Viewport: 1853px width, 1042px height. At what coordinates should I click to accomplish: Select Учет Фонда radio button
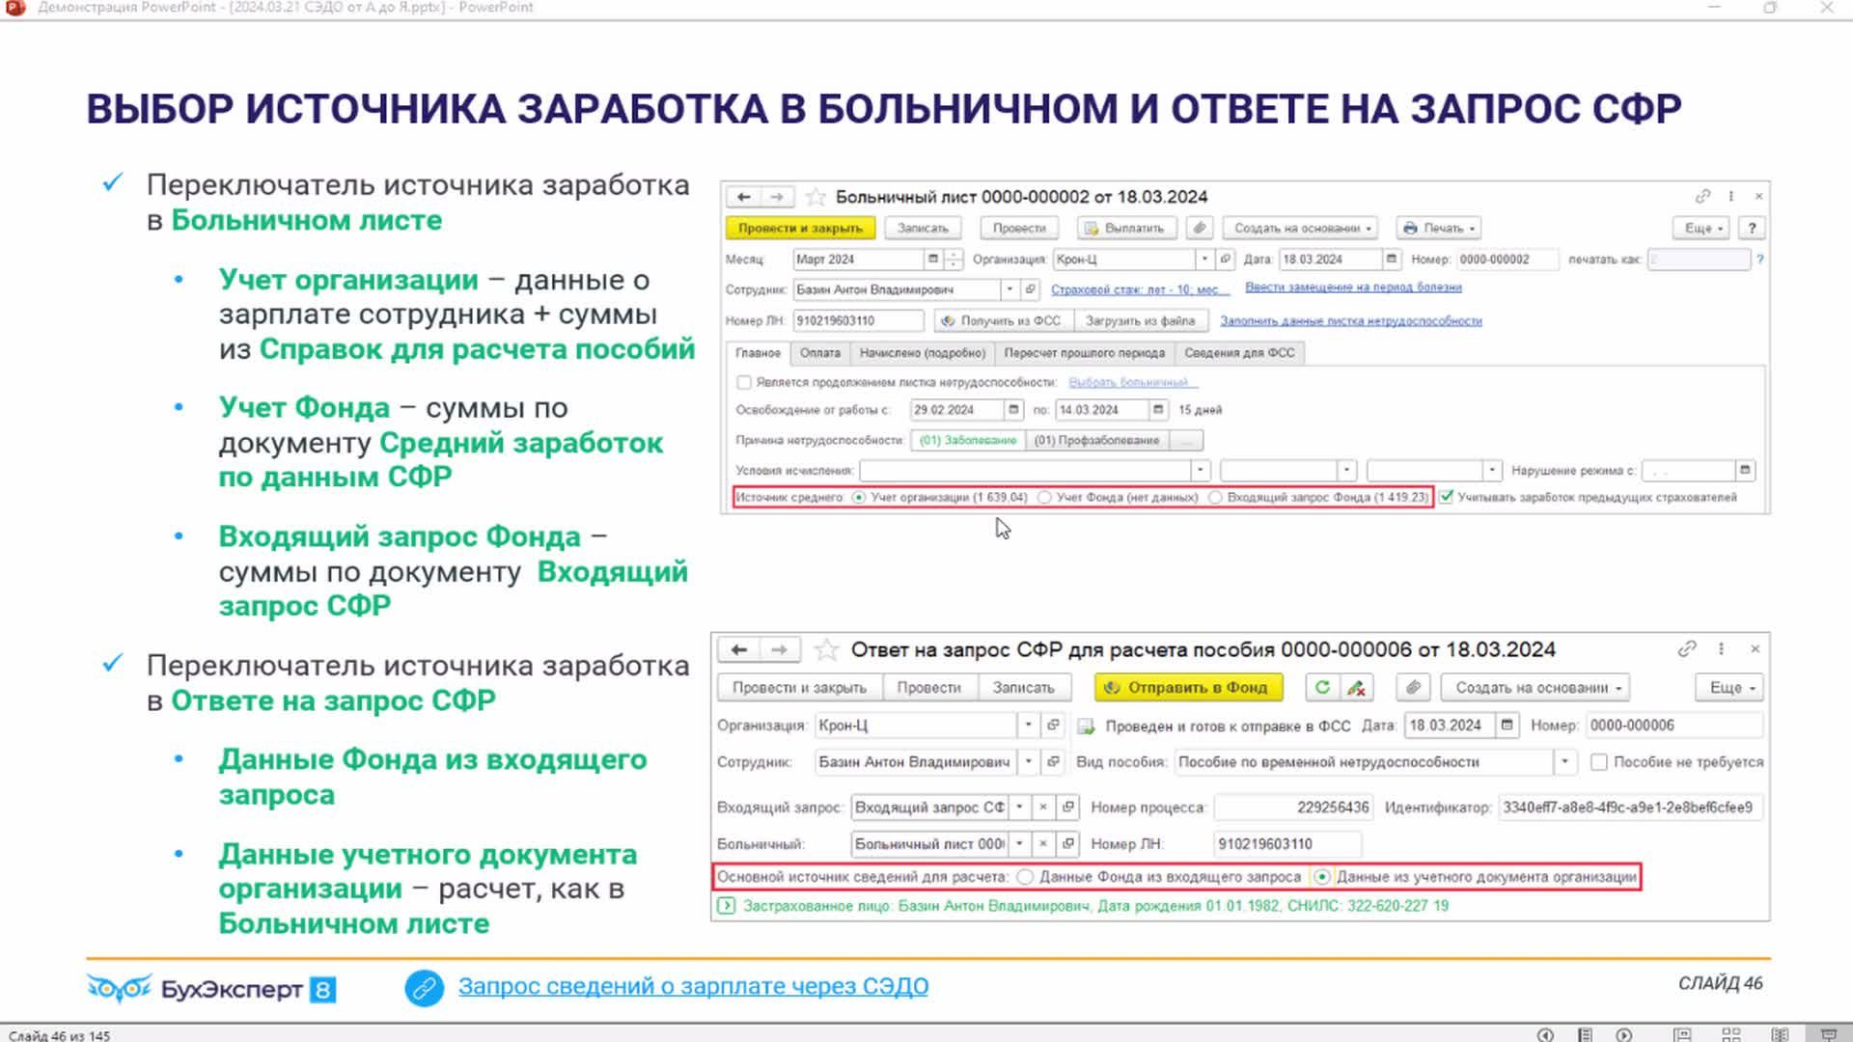1044,498
